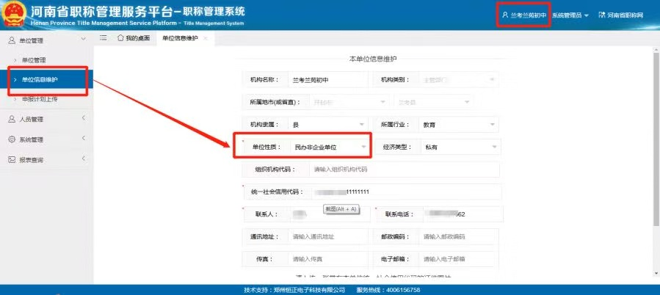Click the 联系电话 input field
Viewport: 660px width, 295px height.
[x=463, y=214]
